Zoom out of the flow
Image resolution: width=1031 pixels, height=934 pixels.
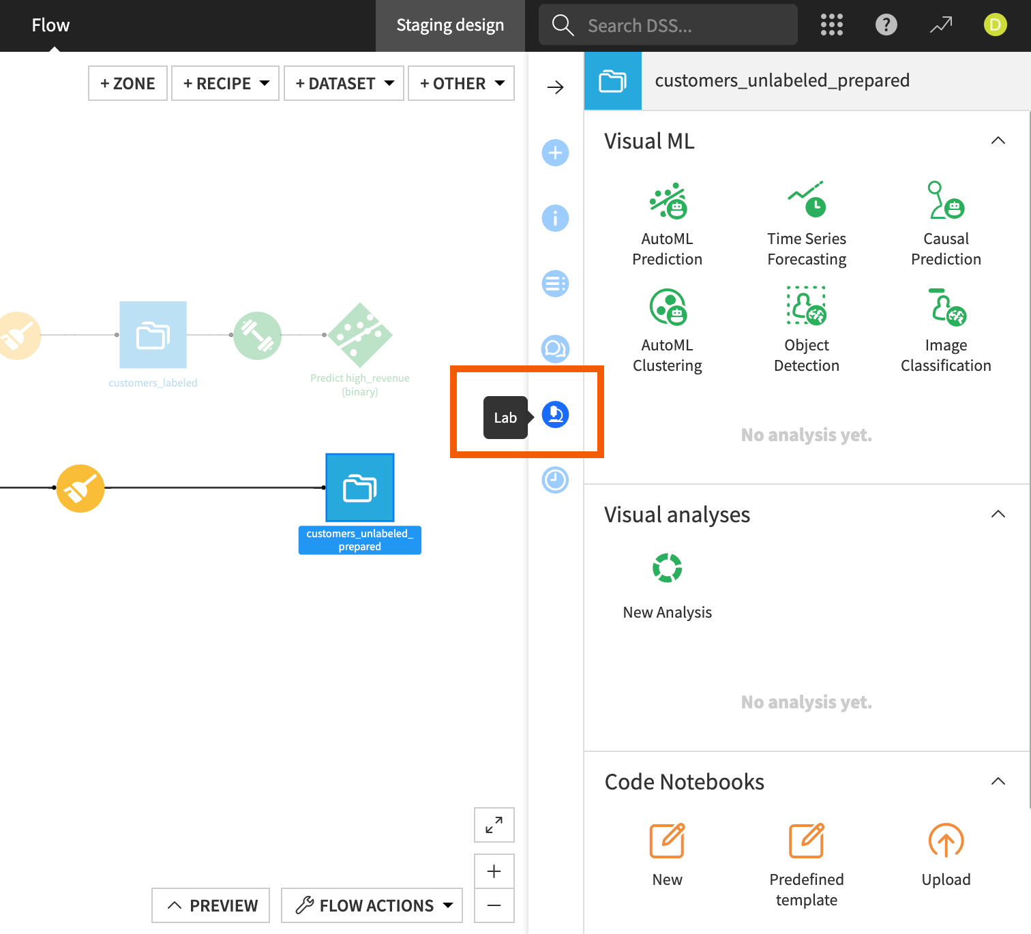494,905
